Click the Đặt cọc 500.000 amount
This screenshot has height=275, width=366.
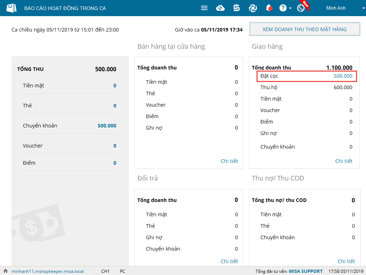[x=343, y=76]
